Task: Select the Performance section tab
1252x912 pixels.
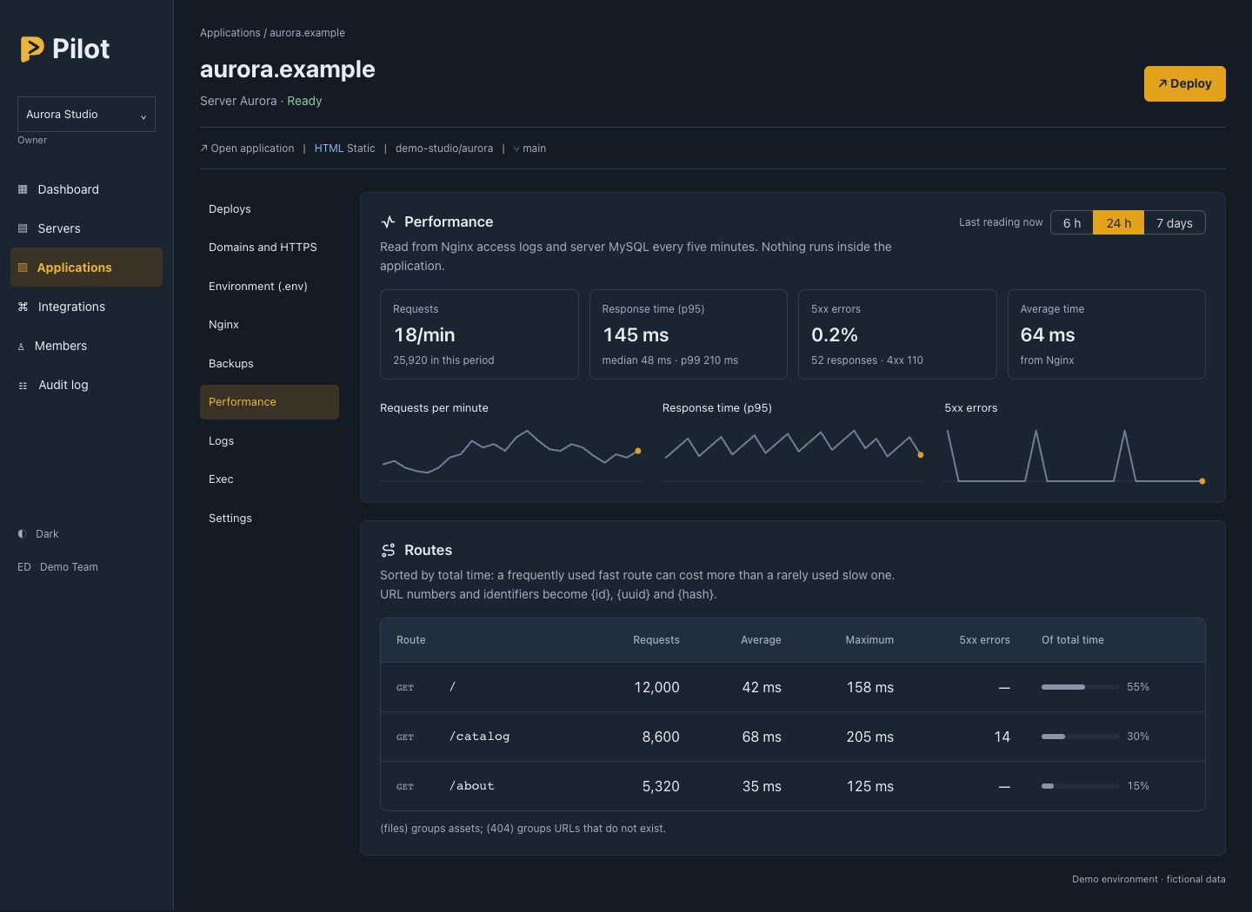Action: (x=270, y=402)
